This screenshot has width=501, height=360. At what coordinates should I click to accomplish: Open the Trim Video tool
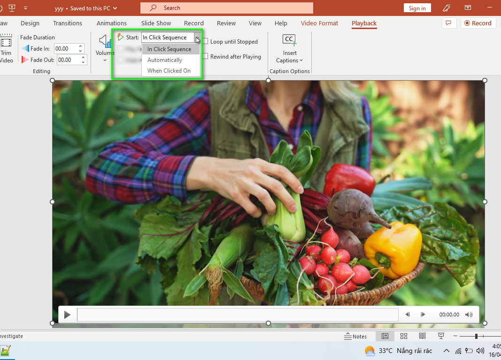6,48
